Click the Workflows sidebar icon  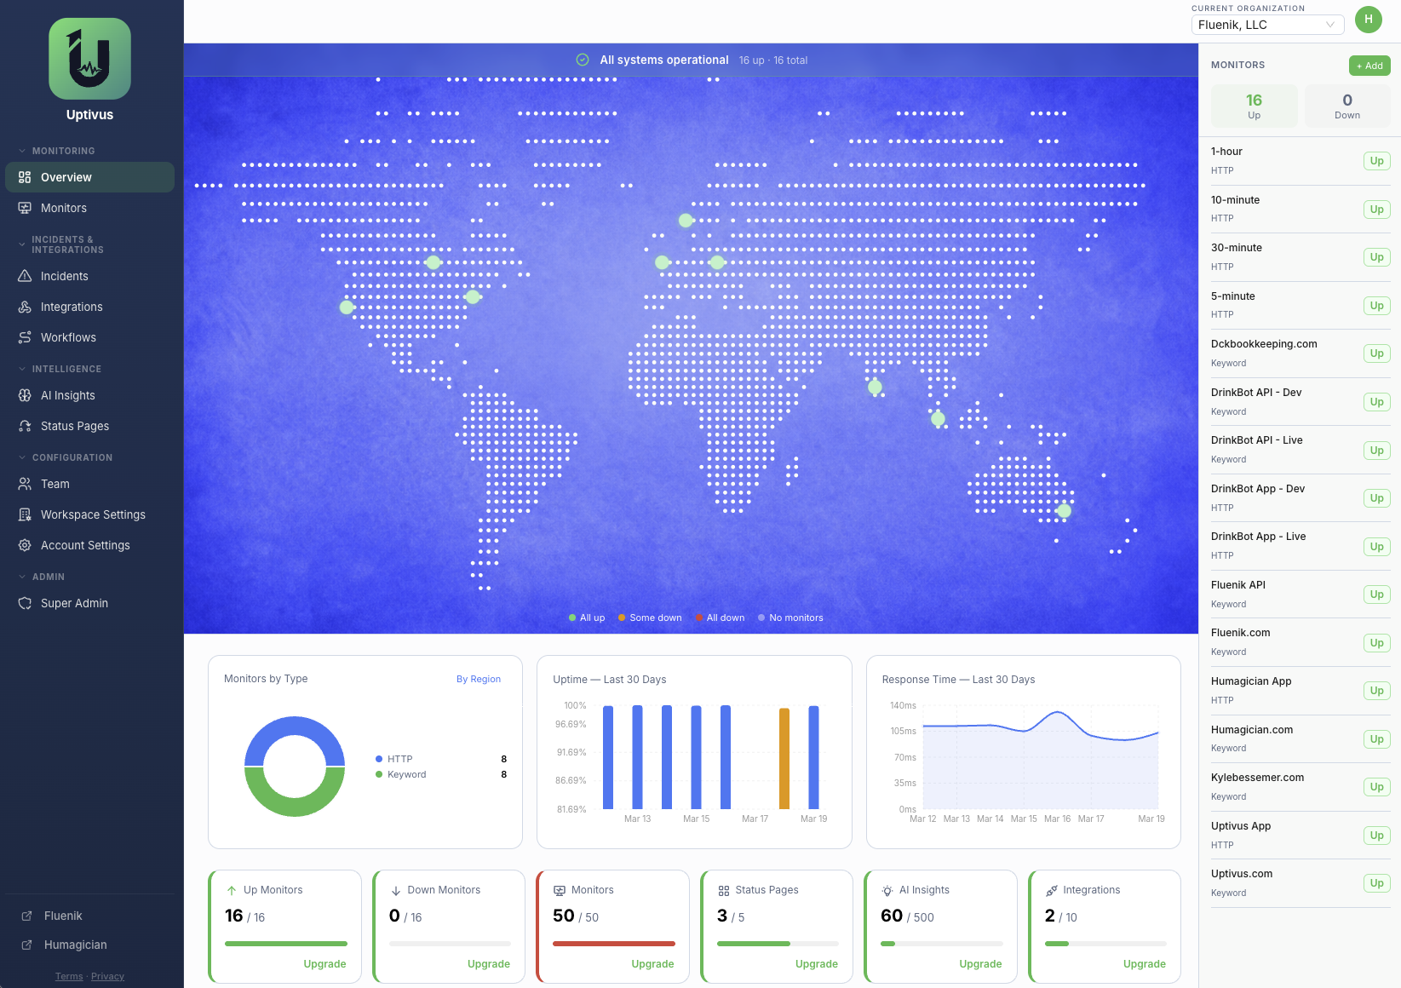coord(25,337)
